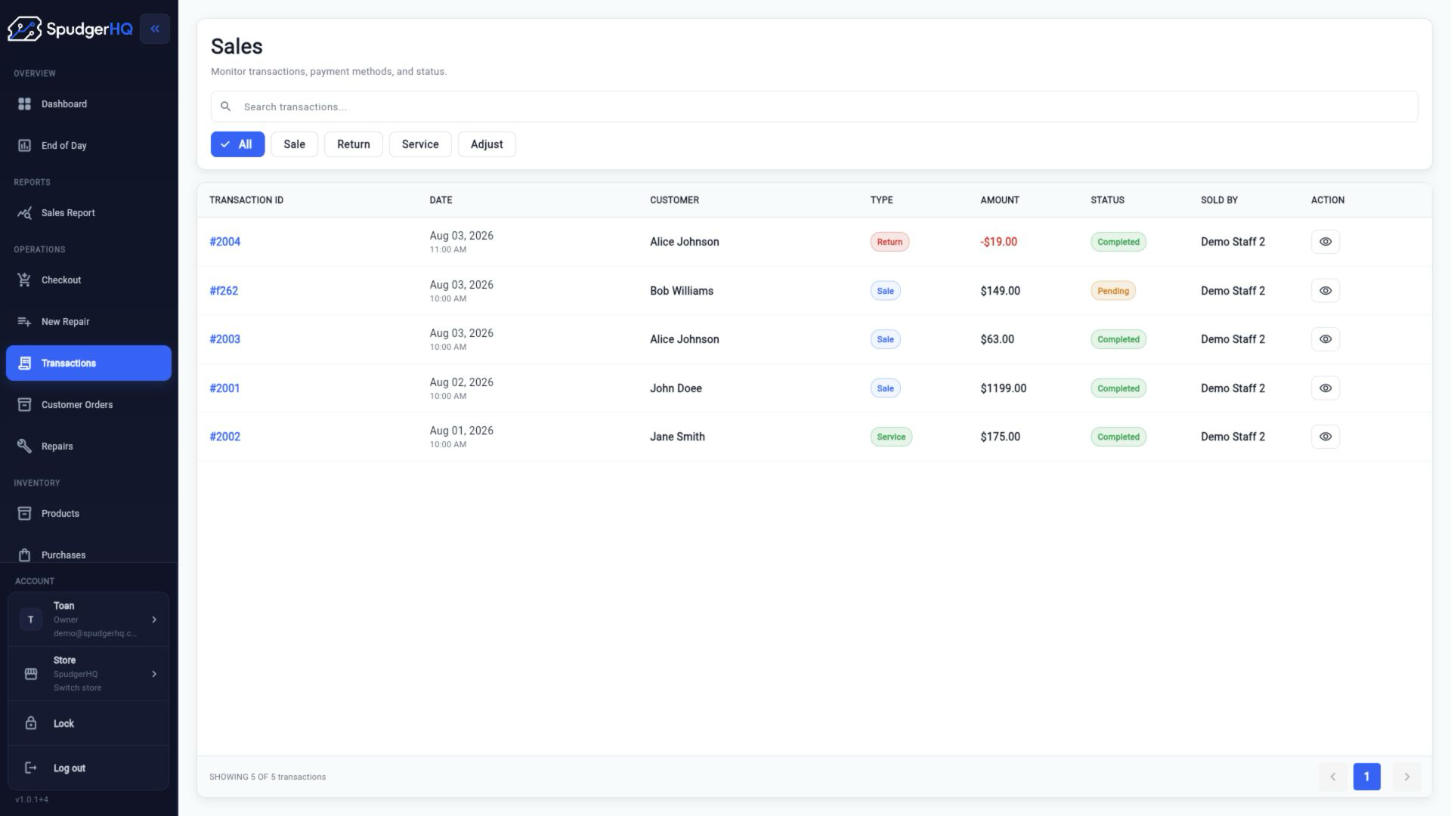This screenshot has width=1451, height=816.
Task: Open Customer Orders page
Action: pyautogui.click(x=88, y=404)
